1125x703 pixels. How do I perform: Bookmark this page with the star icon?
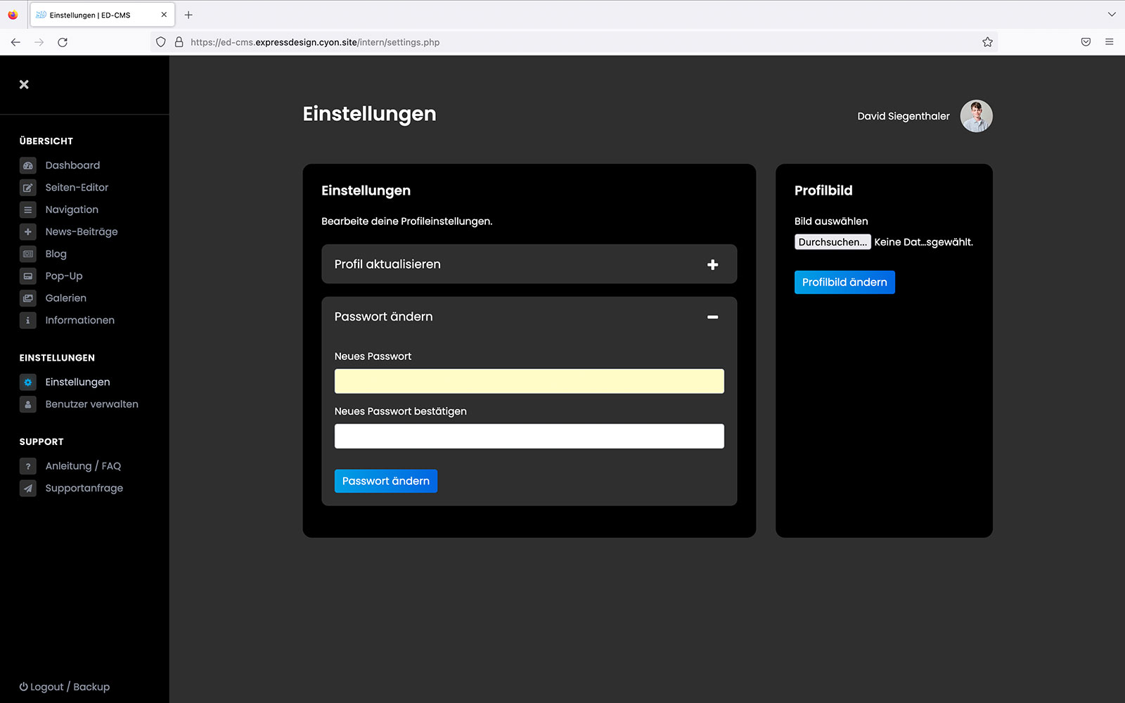[987, 42]
